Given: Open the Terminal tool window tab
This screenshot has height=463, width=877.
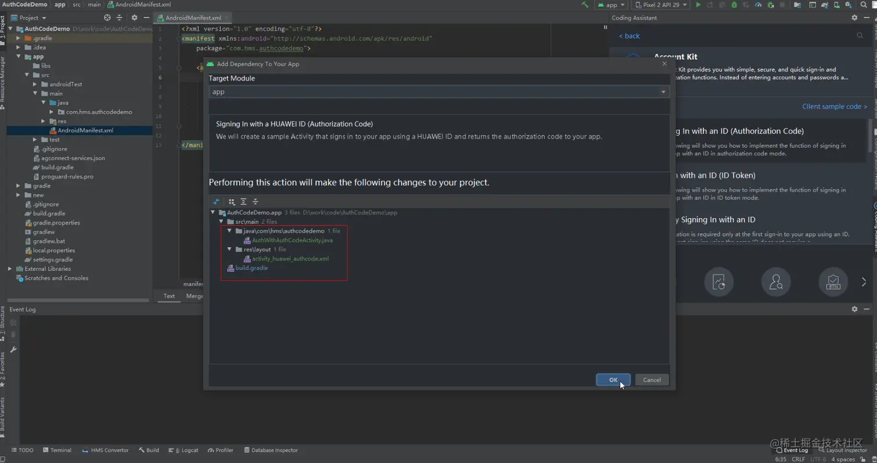Looking at the screenshot, I should point(57,450).
